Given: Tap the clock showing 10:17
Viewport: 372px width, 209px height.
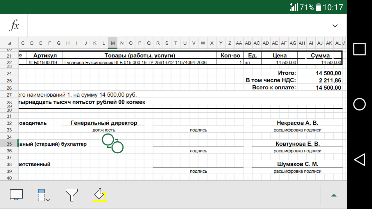Looking at the screenshot, I should pyautogui.click(x=333, y=7).
